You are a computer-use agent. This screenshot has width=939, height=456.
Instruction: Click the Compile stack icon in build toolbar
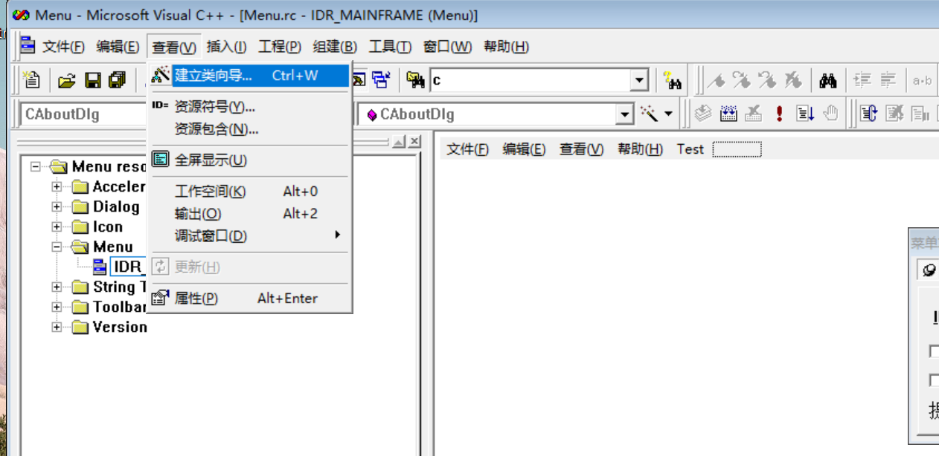pos(703,114)
